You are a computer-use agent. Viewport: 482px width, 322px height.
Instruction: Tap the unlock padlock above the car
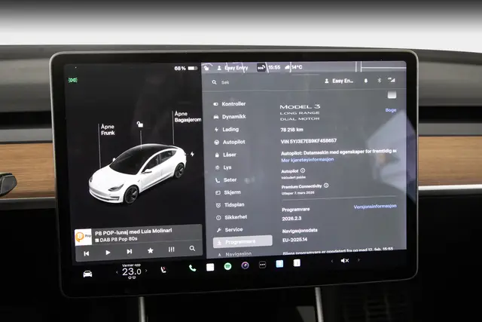coord(140,124)
